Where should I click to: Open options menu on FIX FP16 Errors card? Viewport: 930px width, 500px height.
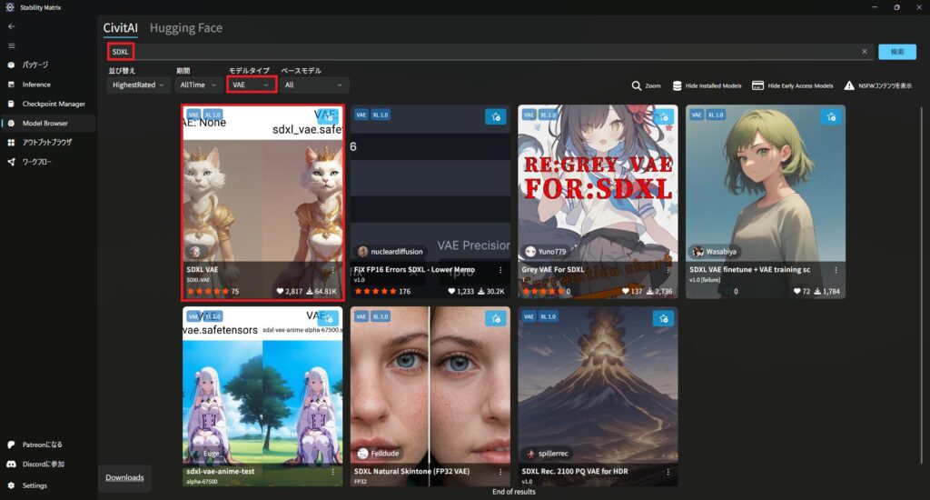pyautogui.click(x=500, y=270)
